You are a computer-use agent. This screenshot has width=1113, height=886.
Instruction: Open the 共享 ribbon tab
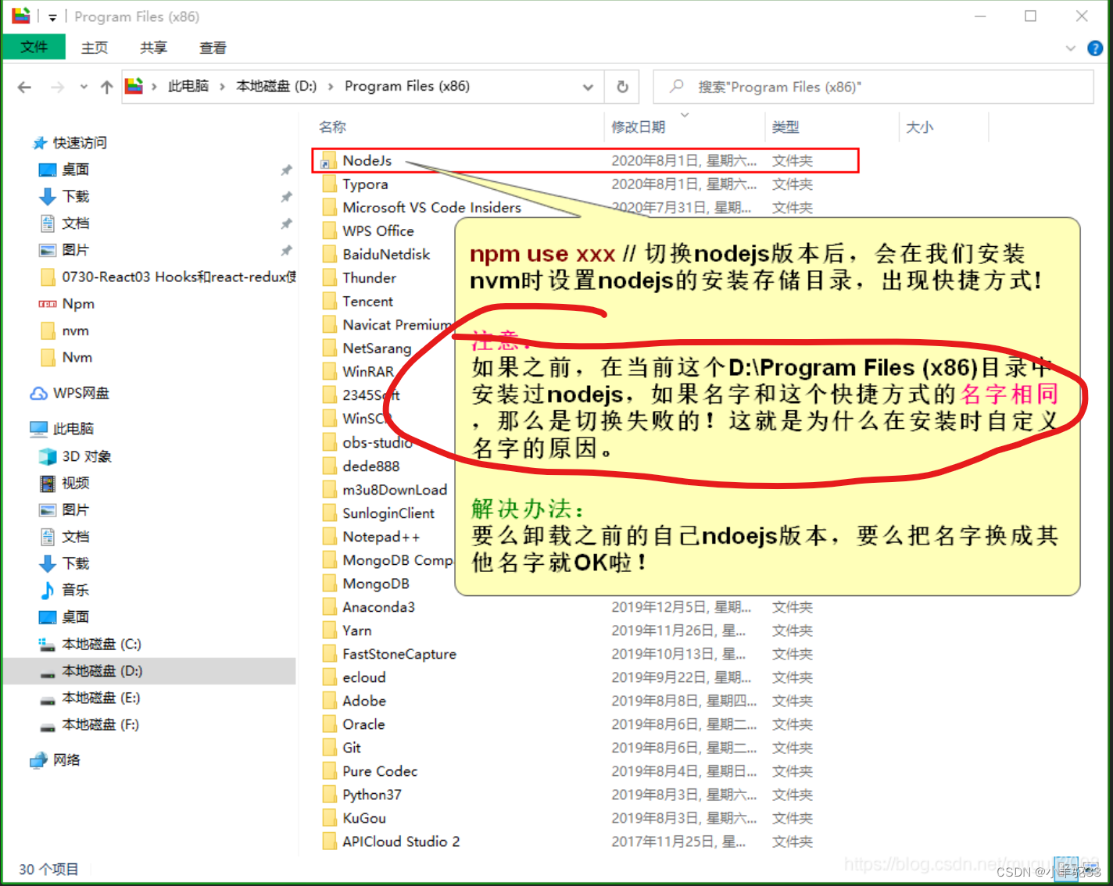153,48
